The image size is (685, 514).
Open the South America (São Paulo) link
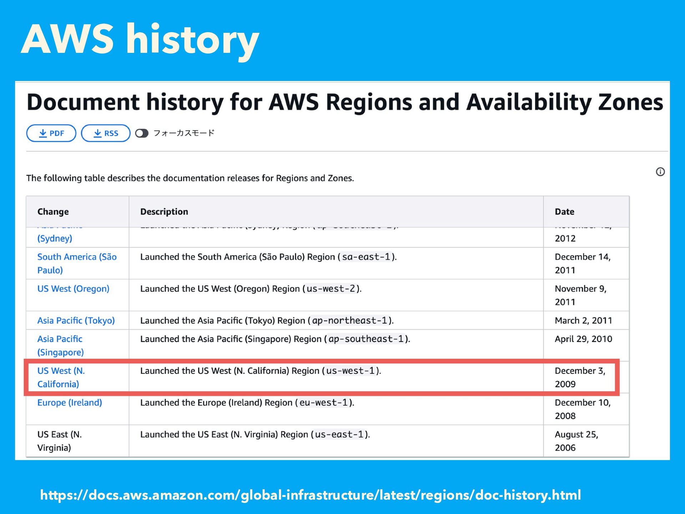pos(77,257)
